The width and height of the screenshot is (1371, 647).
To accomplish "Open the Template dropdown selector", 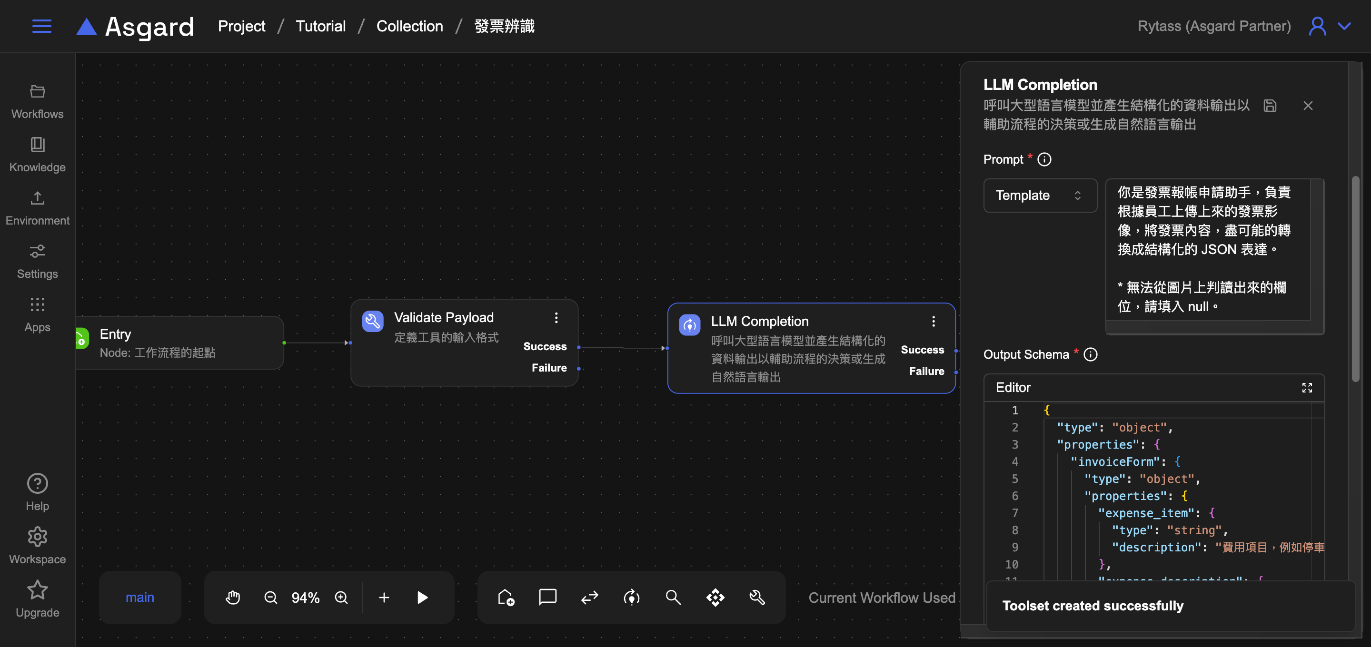I will click(1039, 195).
